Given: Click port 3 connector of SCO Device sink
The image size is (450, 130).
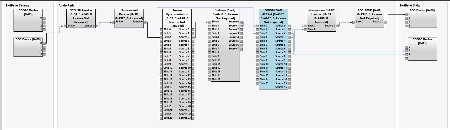Looking at the screenshot, I should [406, 26].
